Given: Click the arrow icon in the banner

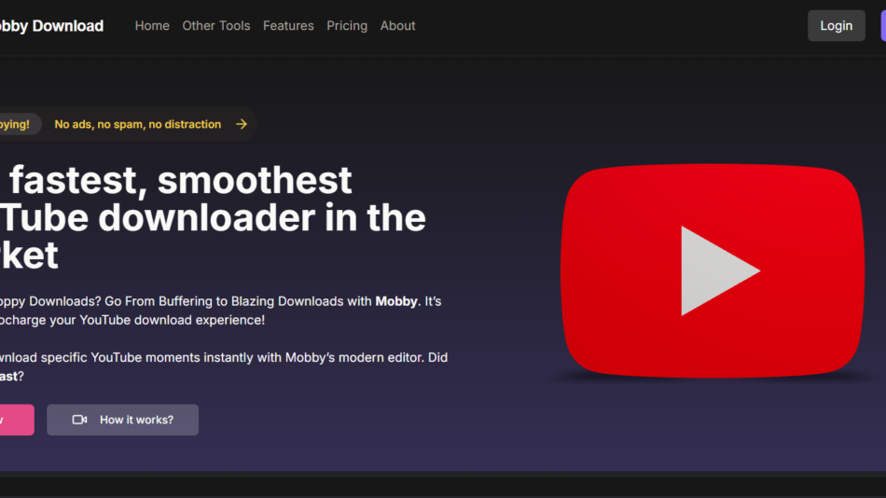Looking at the screenshot, I should (x=242, y=124).
